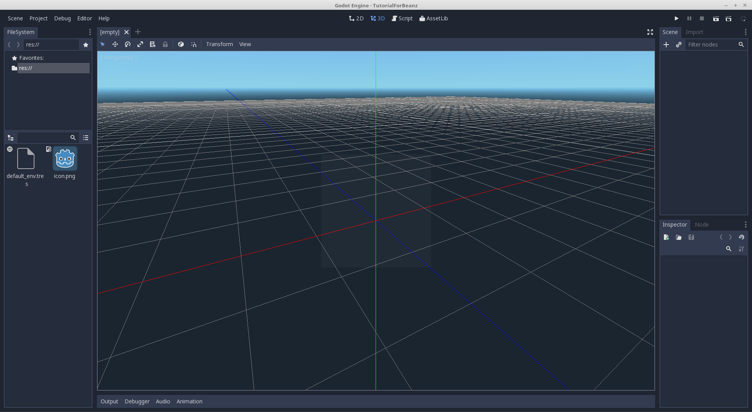Switch to the 2D workspace
Image resolution: width=752 pixels, height=412 pixels.
[356, 18]
